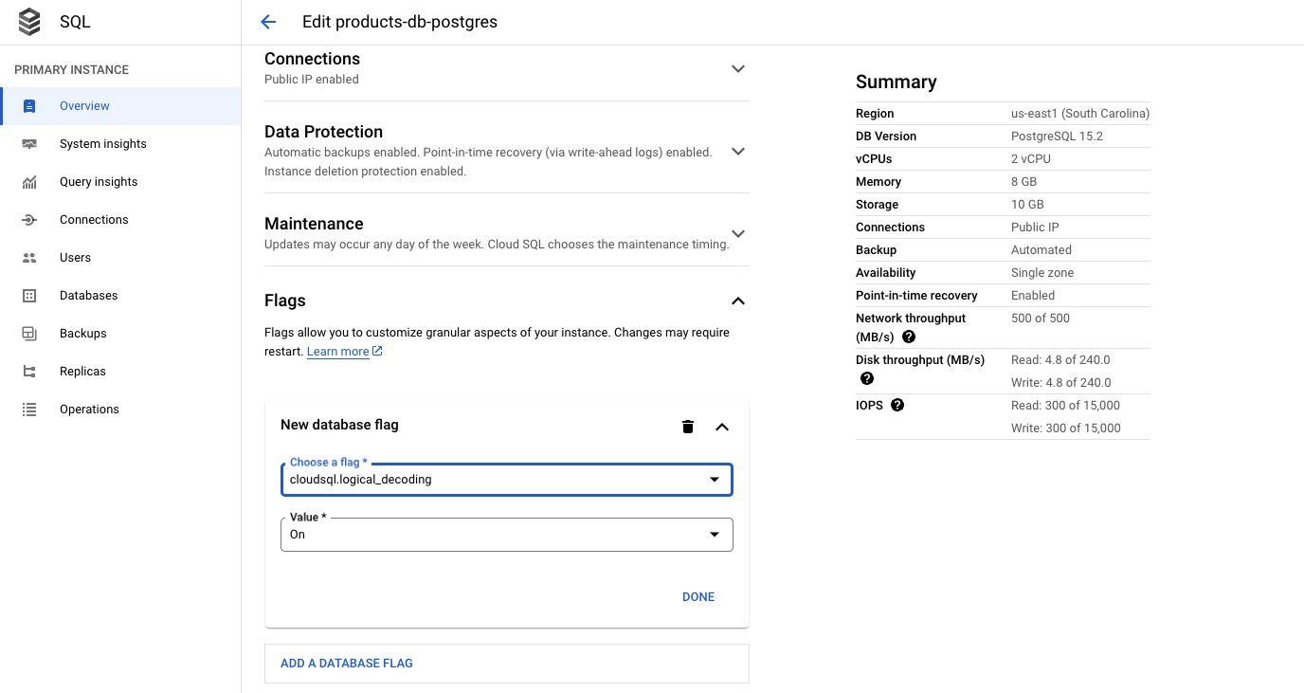
Task: Collapse the New database flag card
Action: click(x=722, y=427)
